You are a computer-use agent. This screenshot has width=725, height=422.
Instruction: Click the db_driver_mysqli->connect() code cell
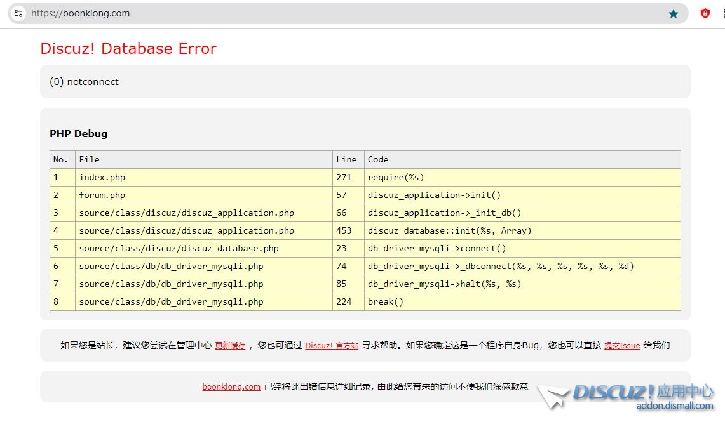437,248
